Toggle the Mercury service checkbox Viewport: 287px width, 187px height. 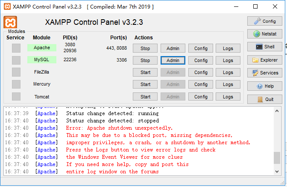click(16, 84)
